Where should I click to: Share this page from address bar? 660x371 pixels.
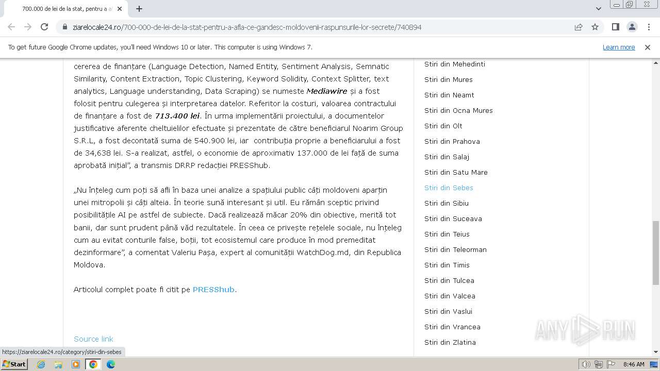(x=579, y=27)
